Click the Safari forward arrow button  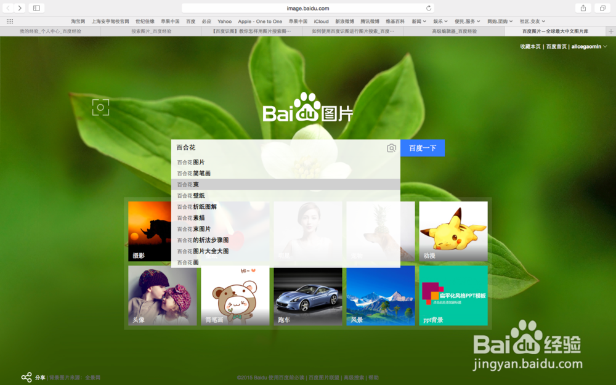(20, 8)
